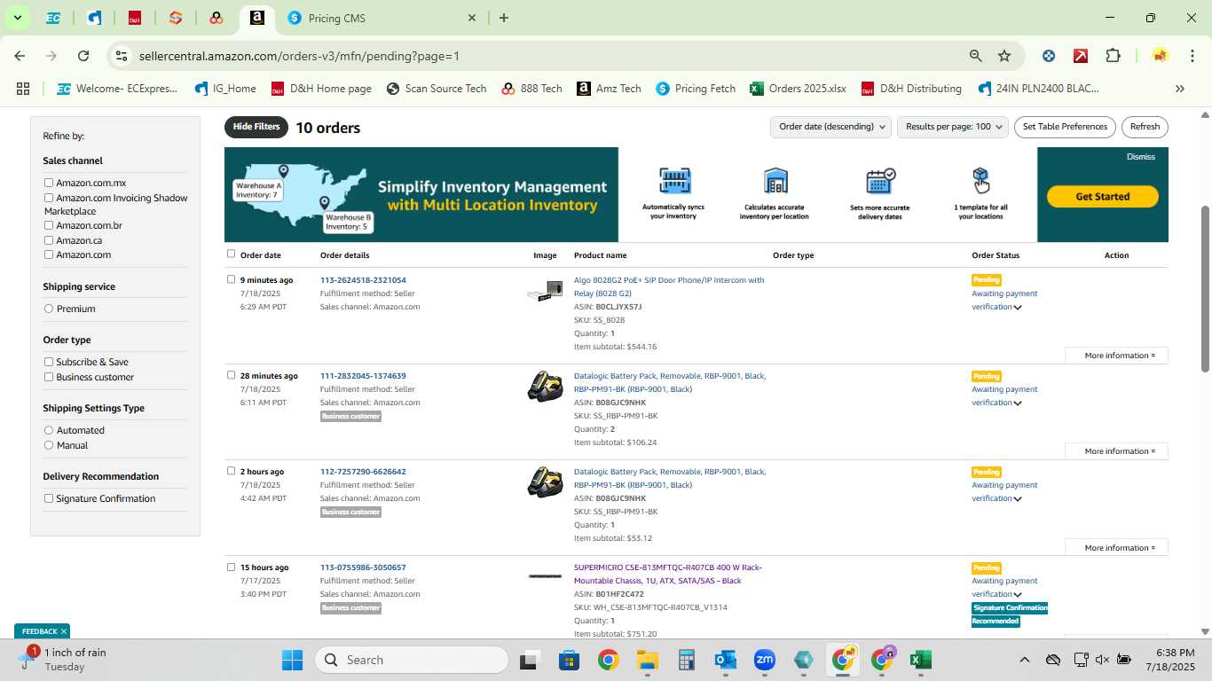
Task: Switch to the Amazon Seller Central tab
Action: 256,18
